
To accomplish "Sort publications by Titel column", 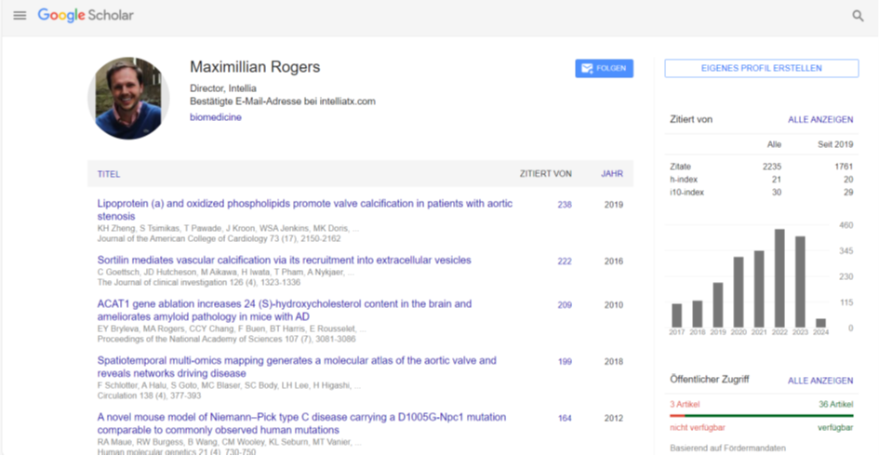I will (109, 174).
